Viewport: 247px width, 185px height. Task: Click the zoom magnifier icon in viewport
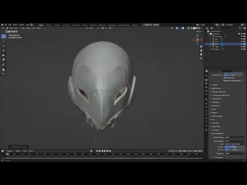(201, 47)
